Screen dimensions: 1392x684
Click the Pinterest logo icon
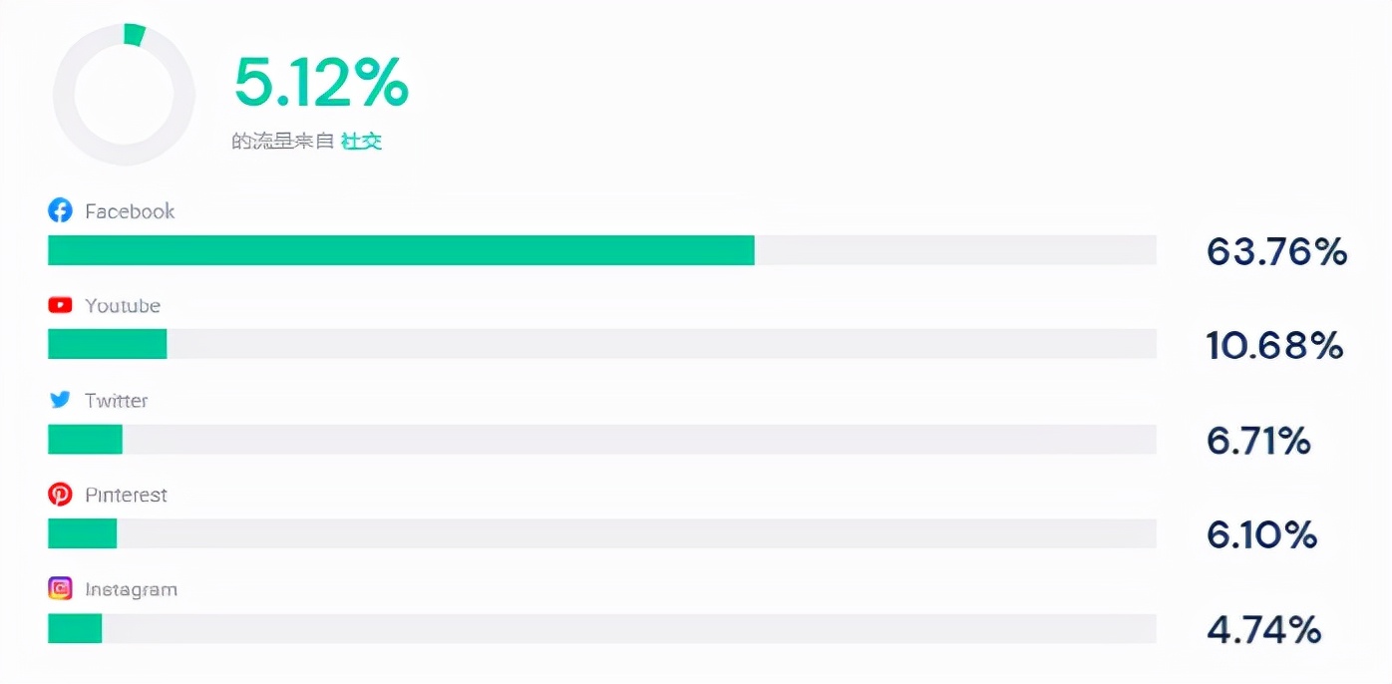pyautogui.click(x=61, y=495)
